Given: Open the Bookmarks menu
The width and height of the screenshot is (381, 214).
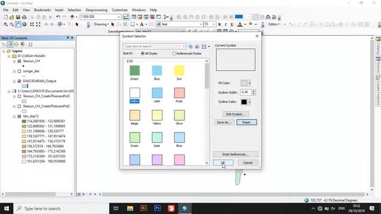Looking at the screenshot, I should click(42, 10).
